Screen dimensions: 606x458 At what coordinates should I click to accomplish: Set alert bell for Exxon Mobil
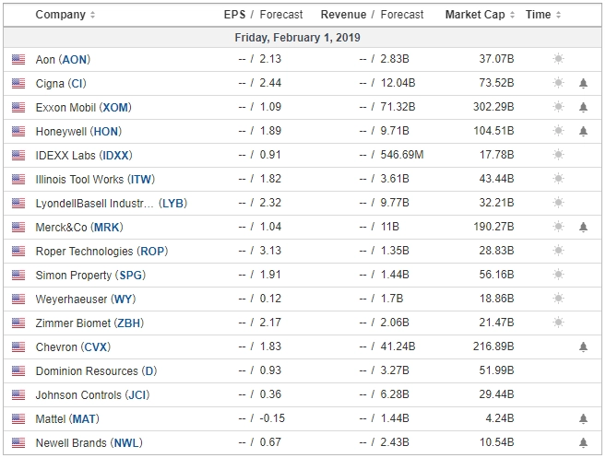(x=583, y=107)
